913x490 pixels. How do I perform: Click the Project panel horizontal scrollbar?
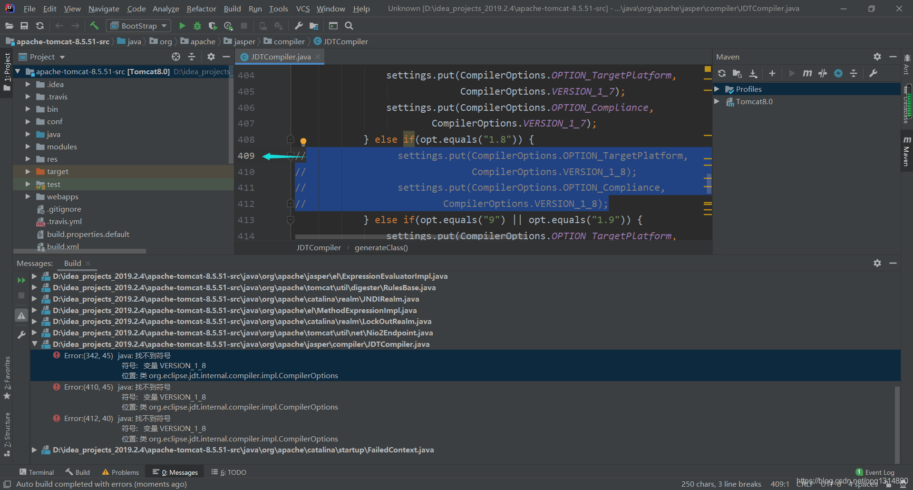click(79, 251)
